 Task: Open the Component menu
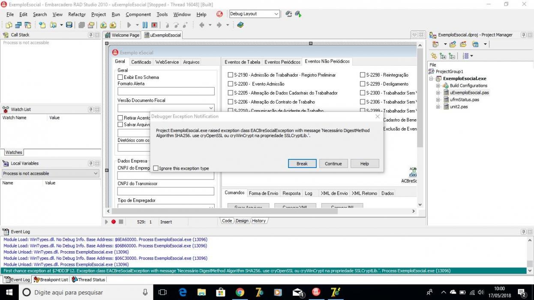[x=138, y=14]
